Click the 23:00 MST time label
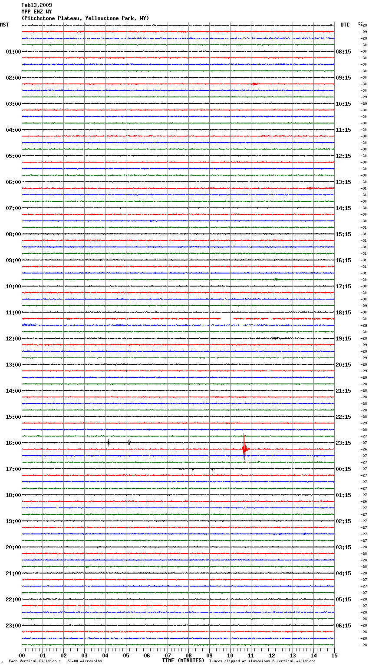Screen dimensions: 369x667 (x=13, y=626)
